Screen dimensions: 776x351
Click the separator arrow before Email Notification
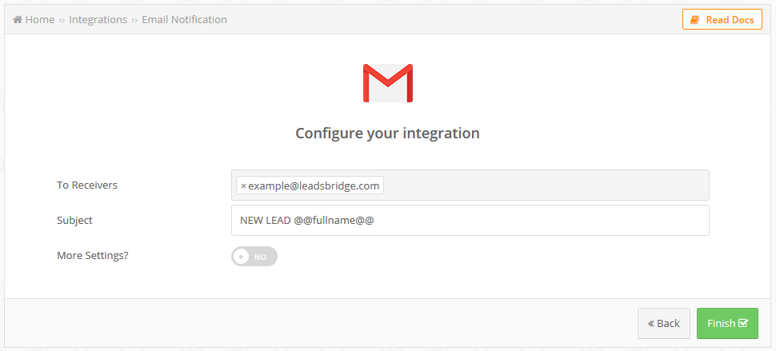pos(134,20)
